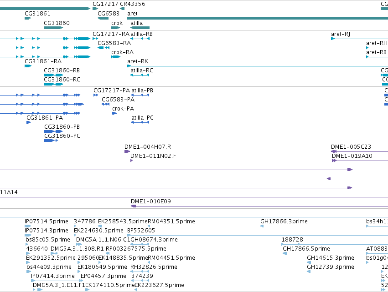Select transcript atilla-RB
Image resolution: width=388 pixels, height=292 pixels.
coord(140,39)
